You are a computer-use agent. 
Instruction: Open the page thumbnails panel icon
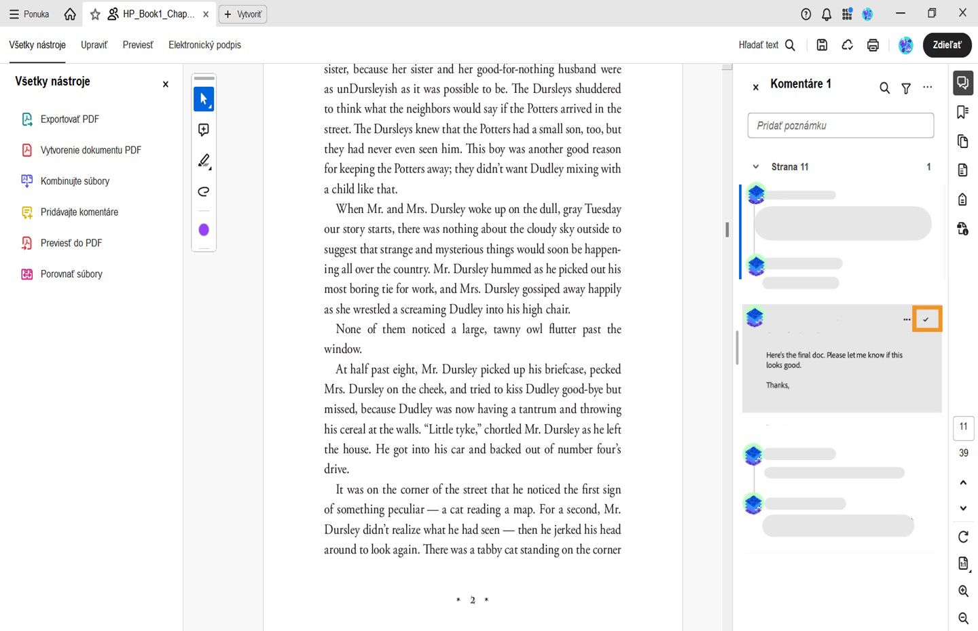click(963, 141)
